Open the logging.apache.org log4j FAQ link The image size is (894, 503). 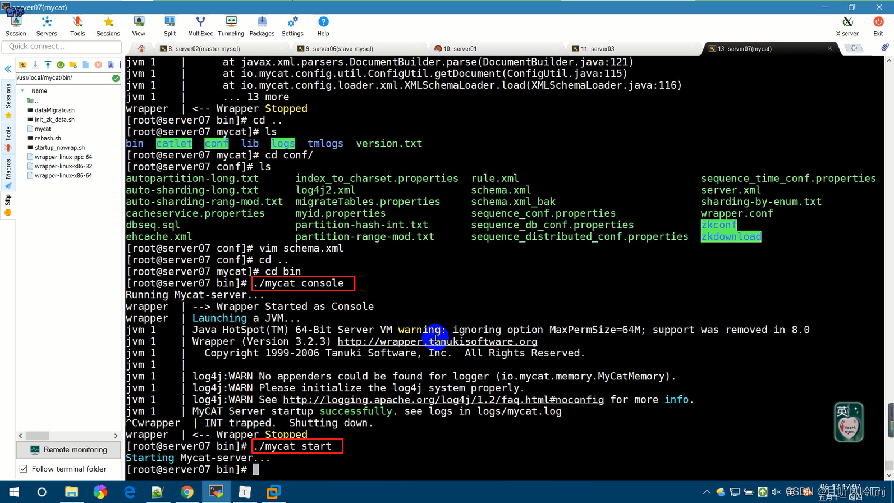pos(443,400)
